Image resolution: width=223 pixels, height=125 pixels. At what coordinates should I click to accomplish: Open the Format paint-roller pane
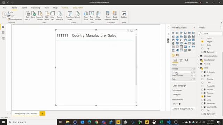coord(181,60)
